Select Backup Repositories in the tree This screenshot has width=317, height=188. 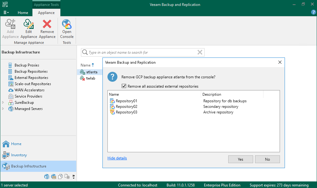[x=31, y=71]
